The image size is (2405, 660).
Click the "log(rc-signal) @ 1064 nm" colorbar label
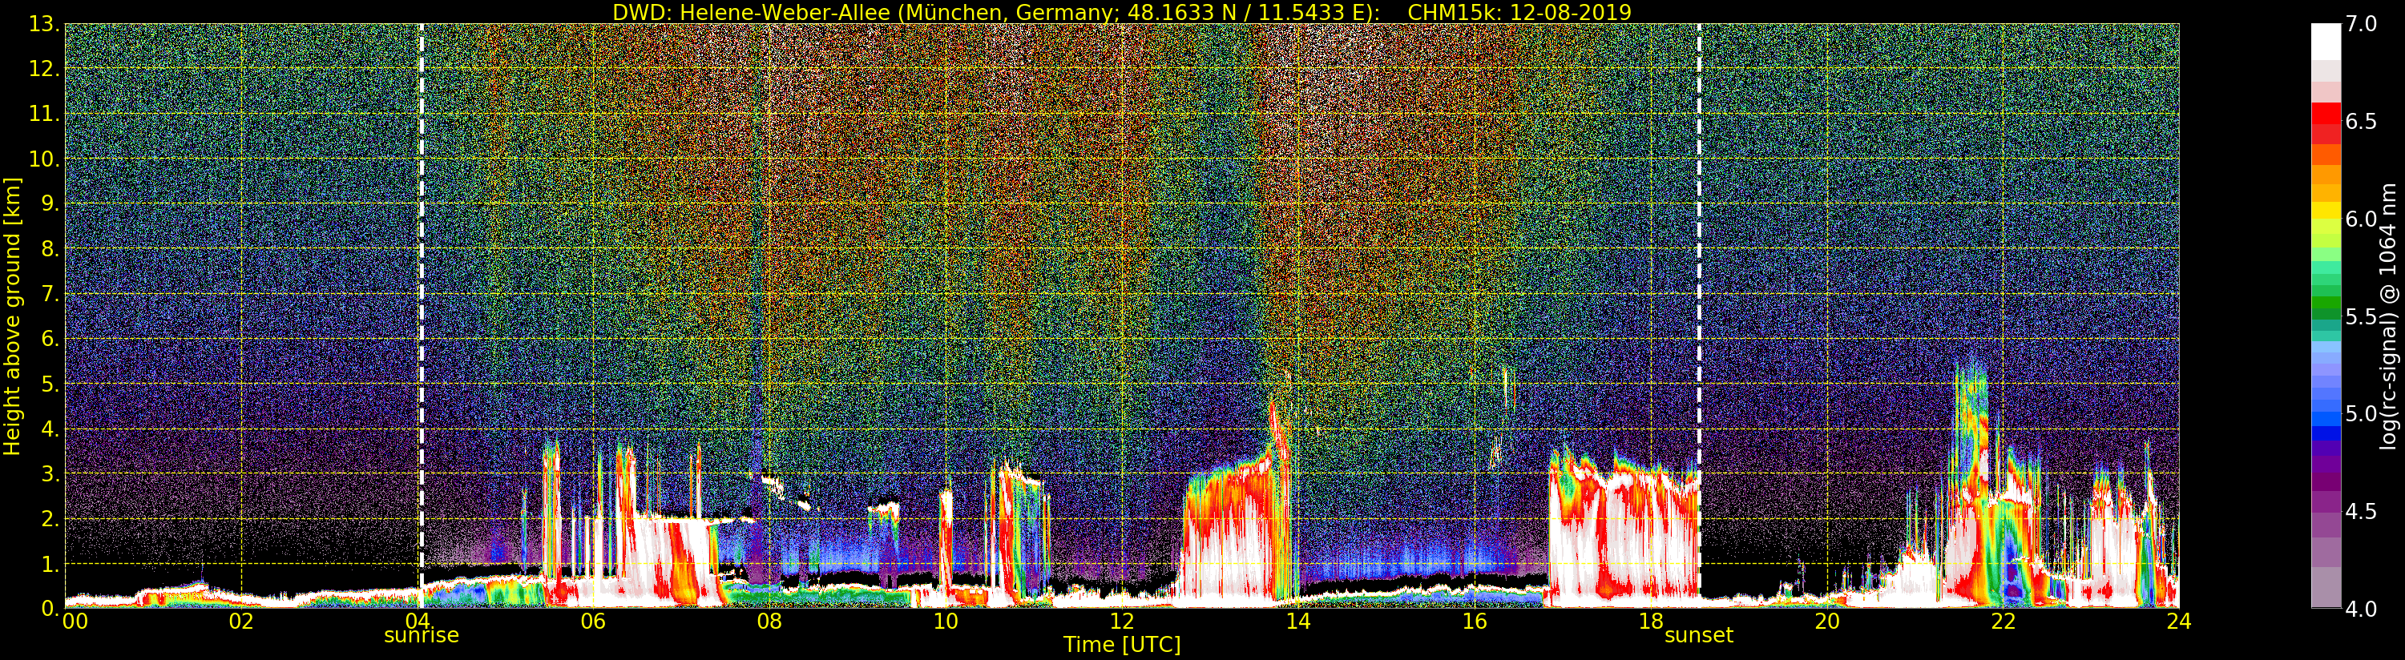point(2387,316)
